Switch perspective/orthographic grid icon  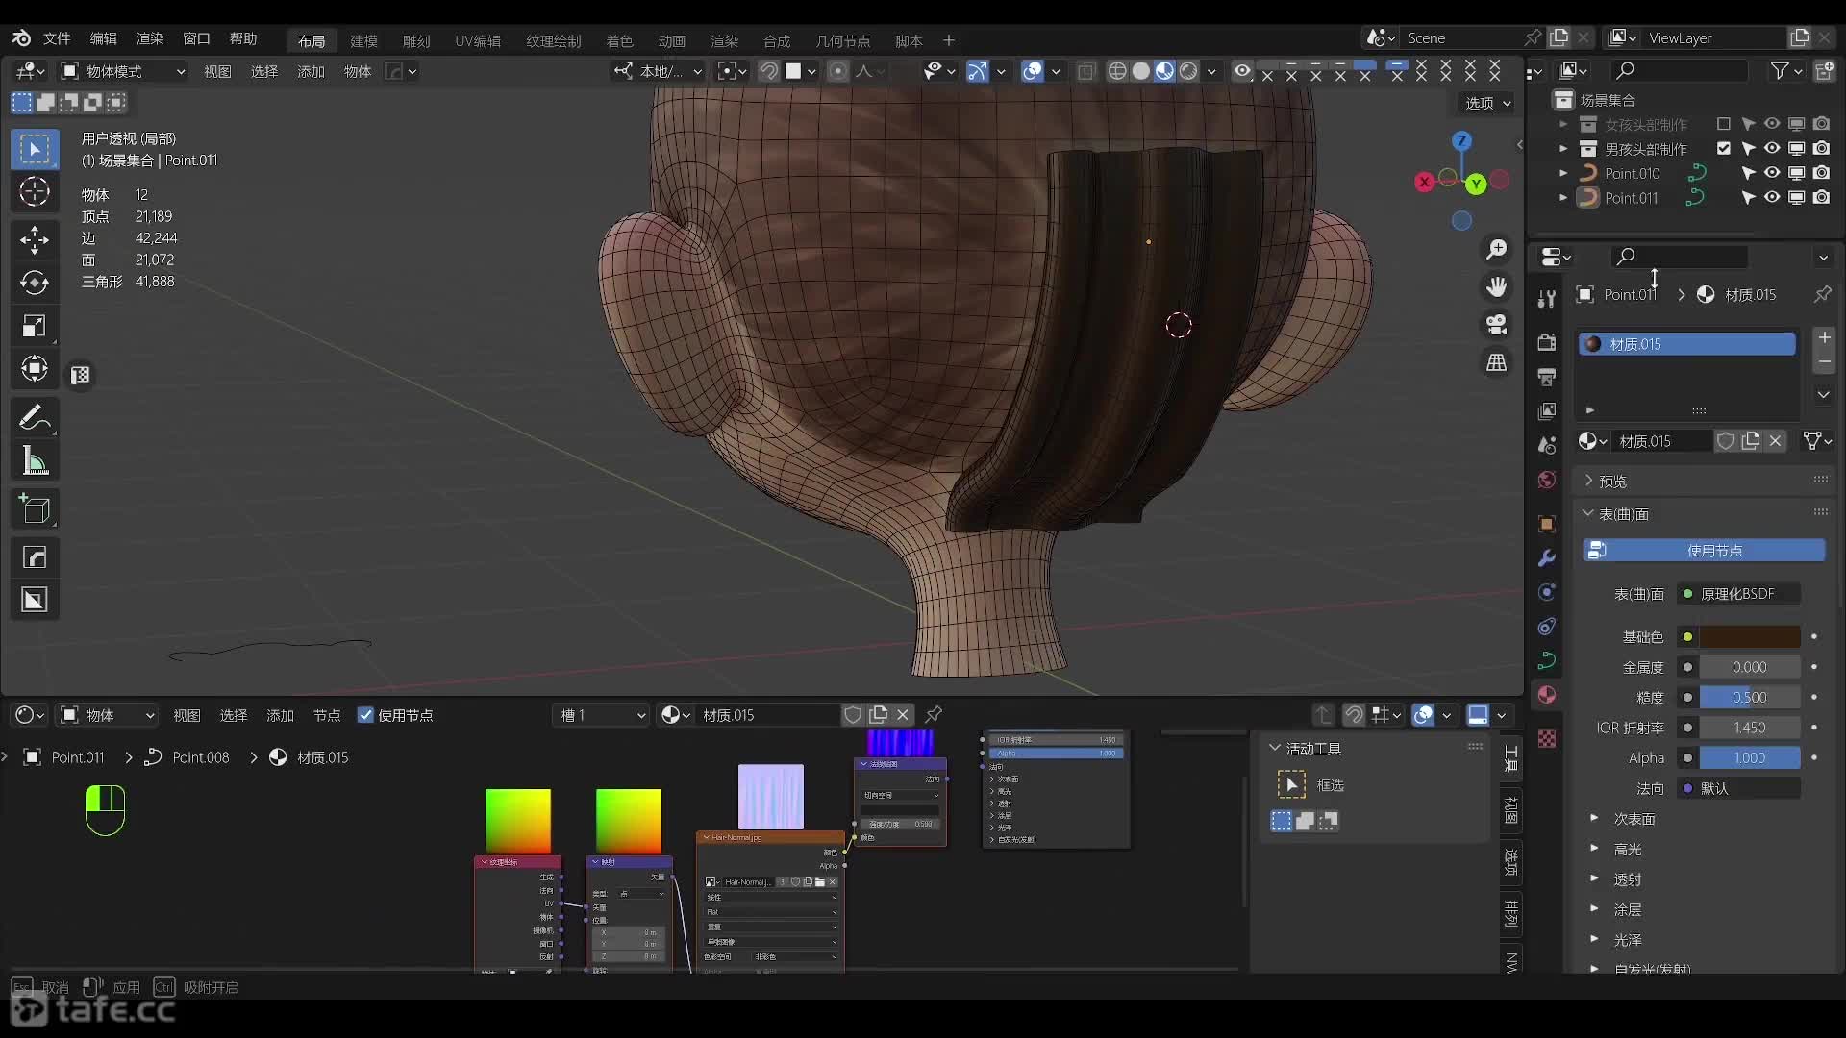coord(1497,362)
